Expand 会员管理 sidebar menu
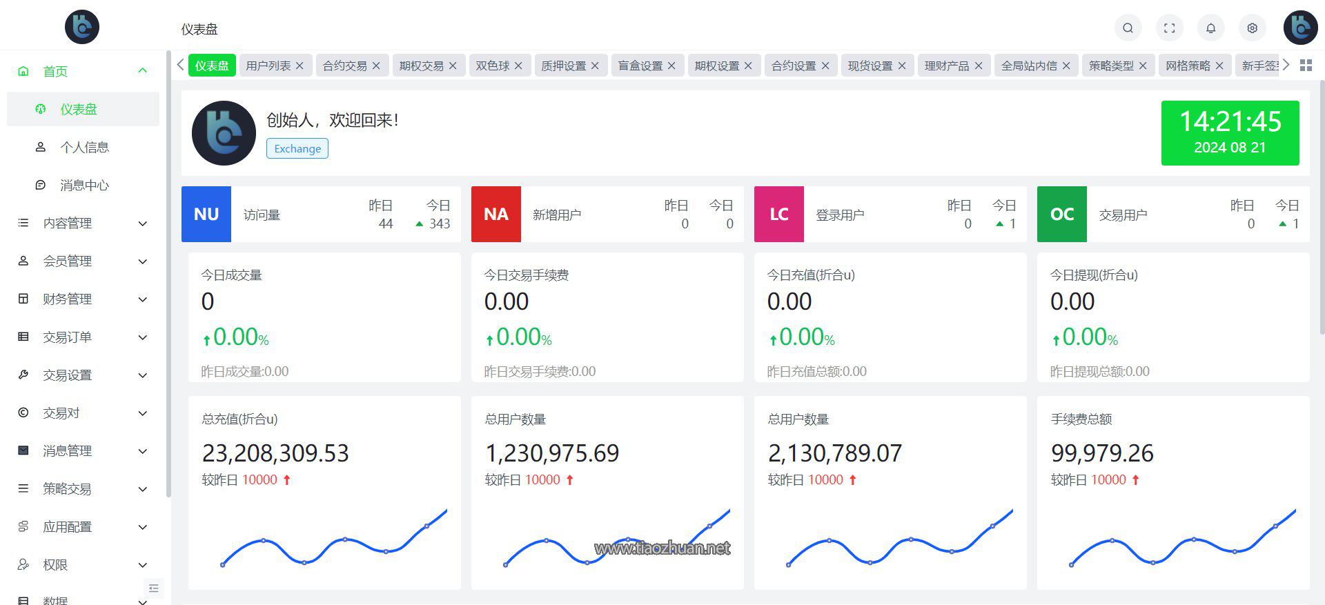 click(x=83, y=261)
